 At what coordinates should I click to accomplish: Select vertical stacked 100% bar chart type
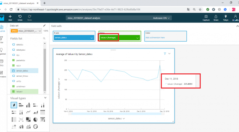click(21, 112)
